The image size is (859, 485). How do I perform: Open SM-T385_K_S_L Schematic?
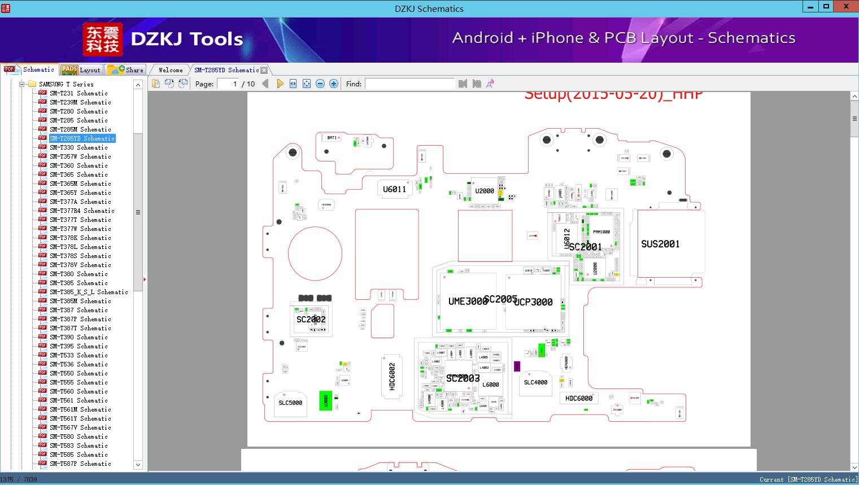point(89,292)
